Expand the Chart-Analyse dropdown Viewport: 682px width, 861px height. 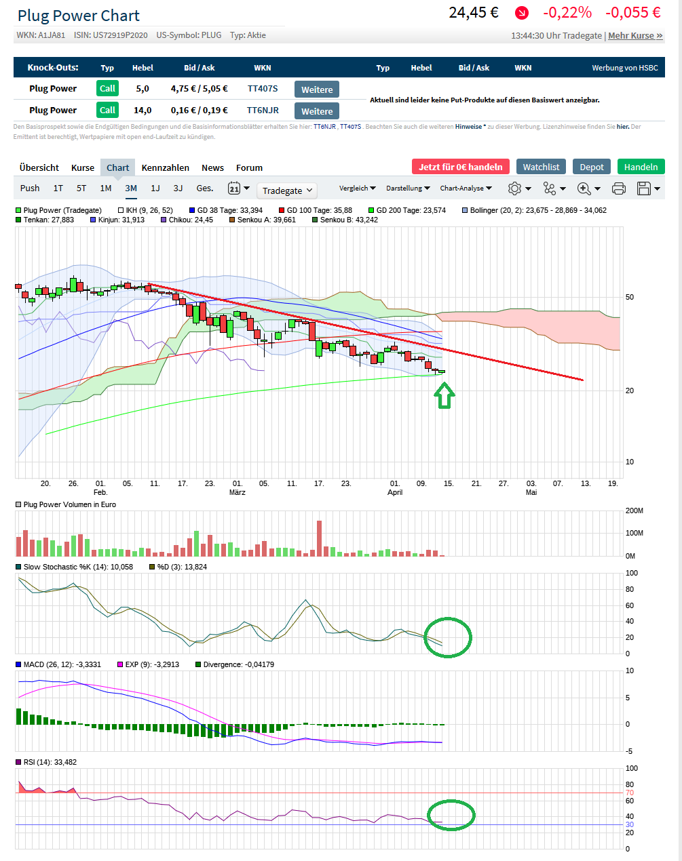pyautogui.click(x=466, y=188)
